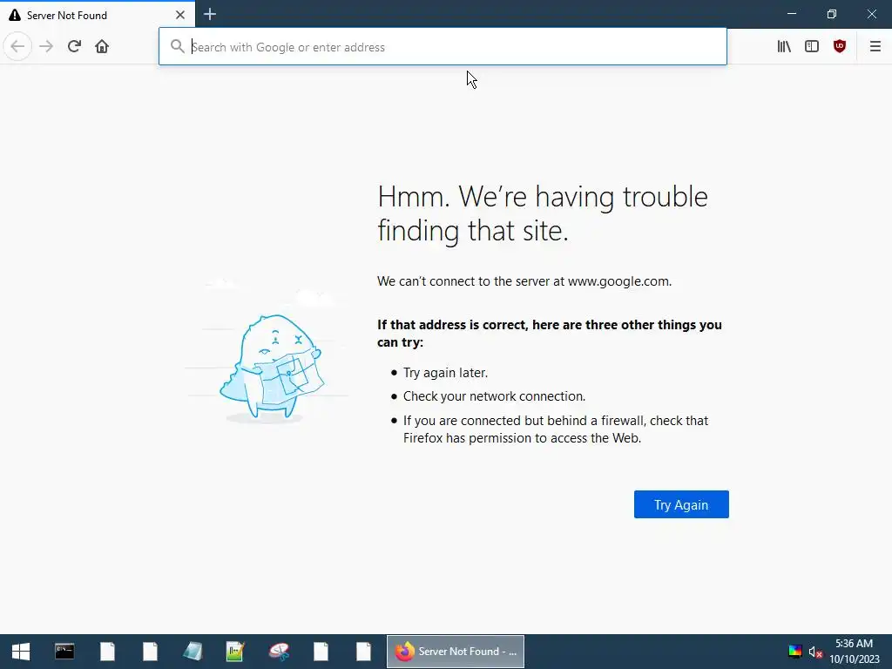The image size is (892, 669).
Task: Focus the search or enter address field
Action: 443,47
